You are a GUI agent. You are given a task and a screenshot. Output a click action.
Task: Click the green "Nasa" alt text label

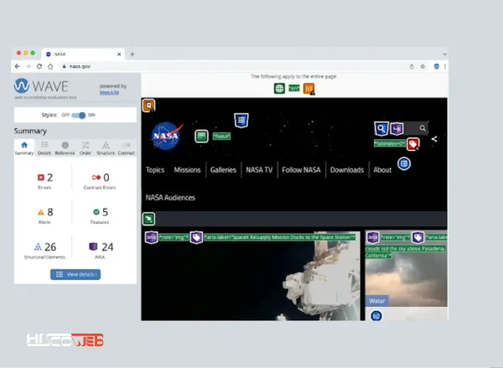point(221,137)
